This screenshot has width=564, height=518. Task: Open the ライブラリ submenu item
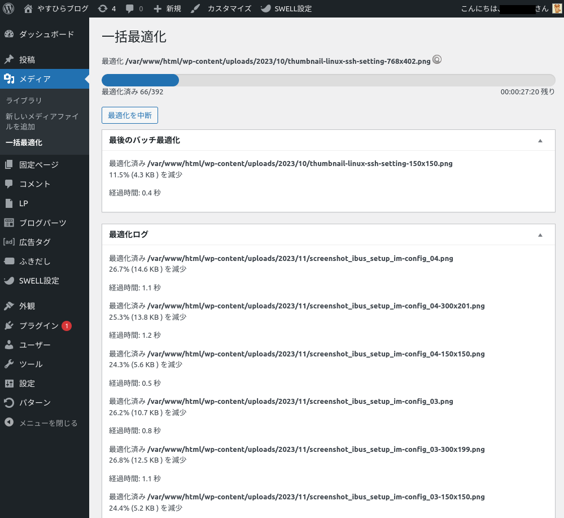pyautogui.click(x=24, y=101)
